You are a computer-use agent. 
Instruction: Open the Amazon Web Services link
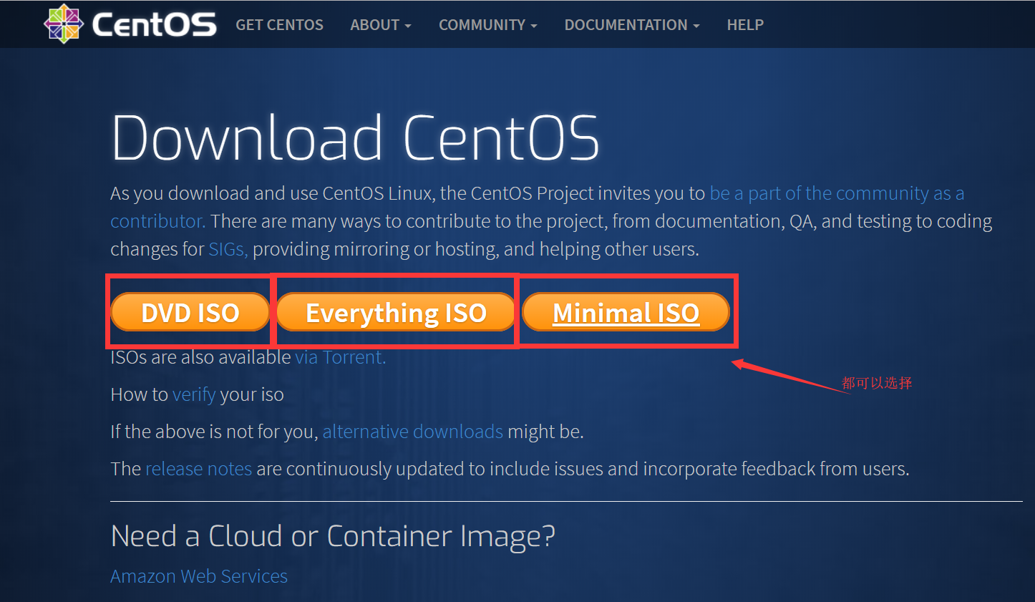click(x=198, y=576)
